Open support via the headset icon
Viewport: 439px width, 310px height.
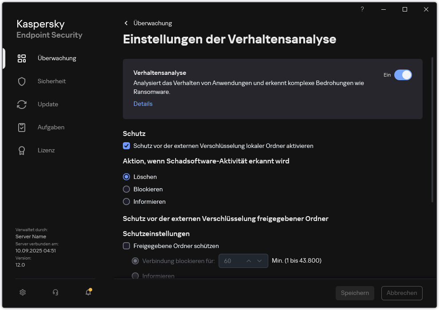(x=55, y=292)
